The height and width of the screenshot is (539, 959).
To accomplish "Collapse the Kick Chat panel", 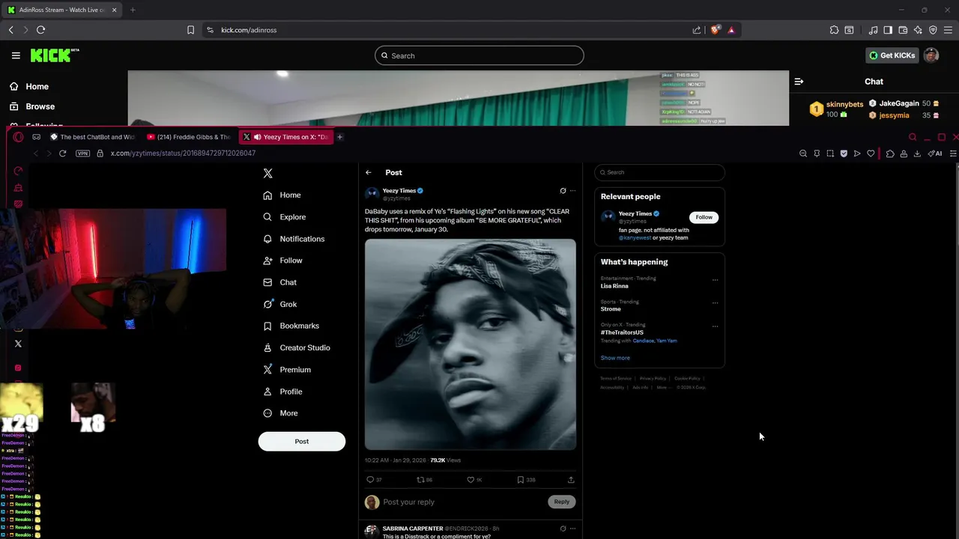I will point(799,82).
